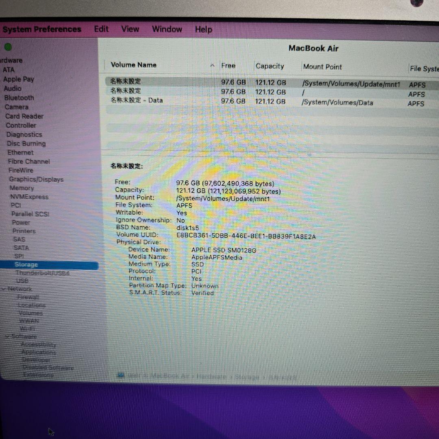The height and width of the screenshot is (439, 439).
Task: Open the Power hardware section
Action: [20, 222]
